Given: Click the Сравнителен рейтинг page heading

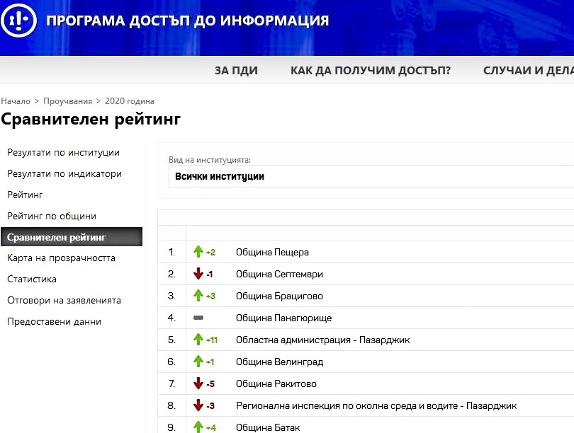Looking at the screenshot, I should pyautogui.click(x=91, y=119).
